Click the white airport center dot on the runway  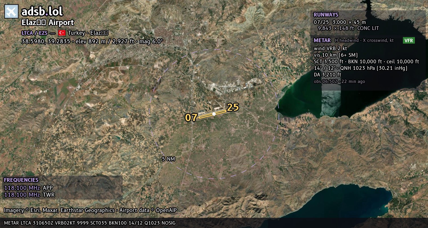[x=214, y=114]
